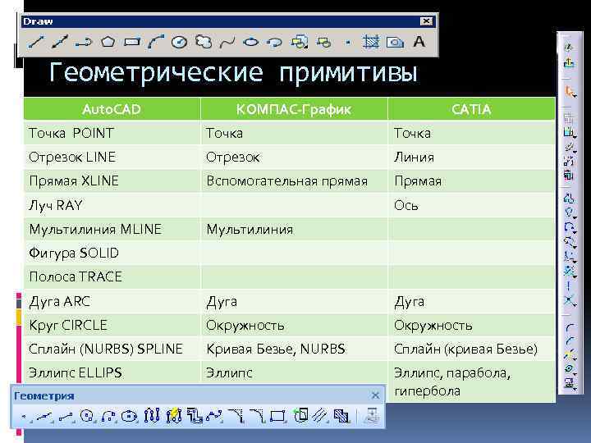
Task: Select the auxiliary line tool in Геометрия toolbar
Action: coord(44,416)
